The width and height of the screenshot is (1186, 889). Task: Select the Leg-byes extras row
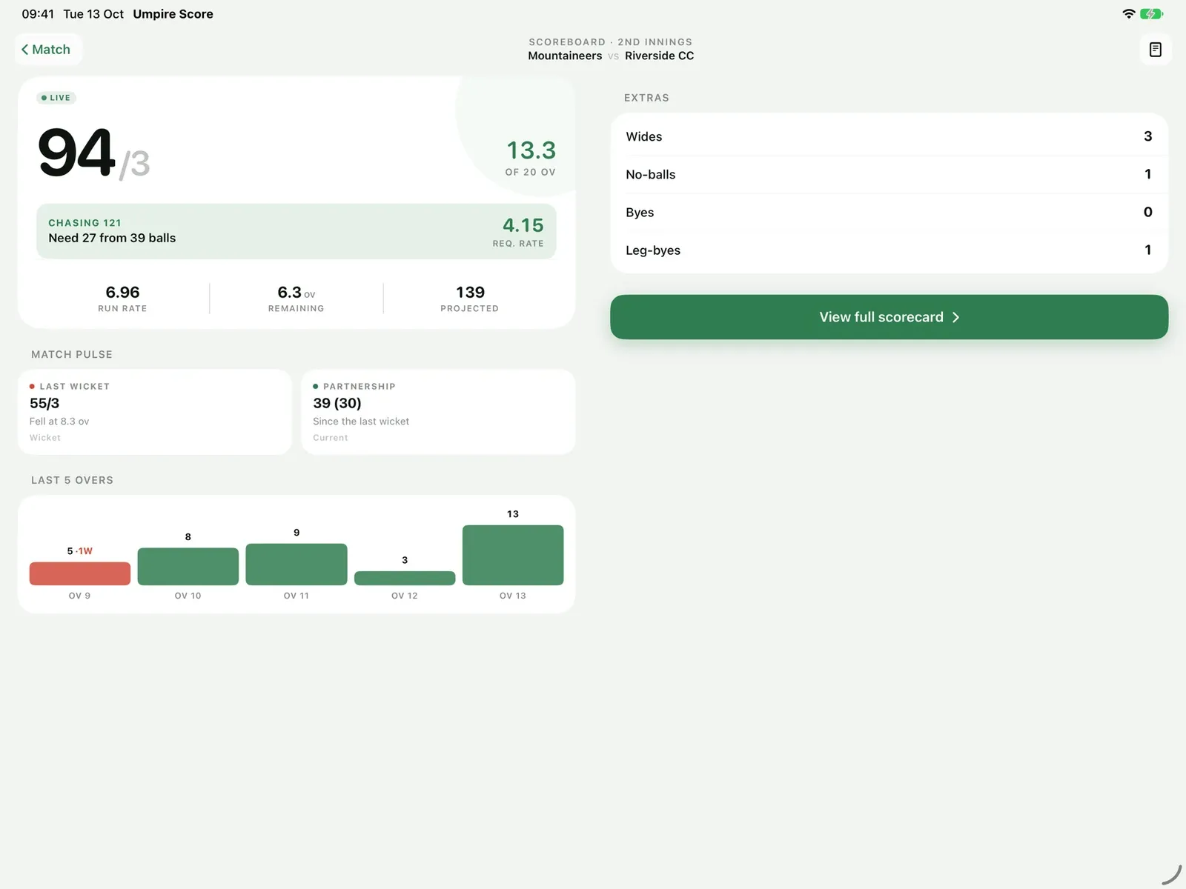pos(889,250)
